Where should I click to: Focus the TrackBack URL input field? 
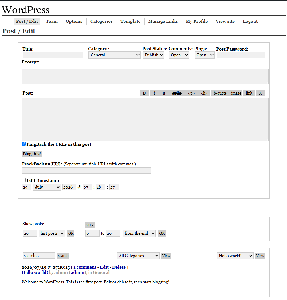pos(86,170)
